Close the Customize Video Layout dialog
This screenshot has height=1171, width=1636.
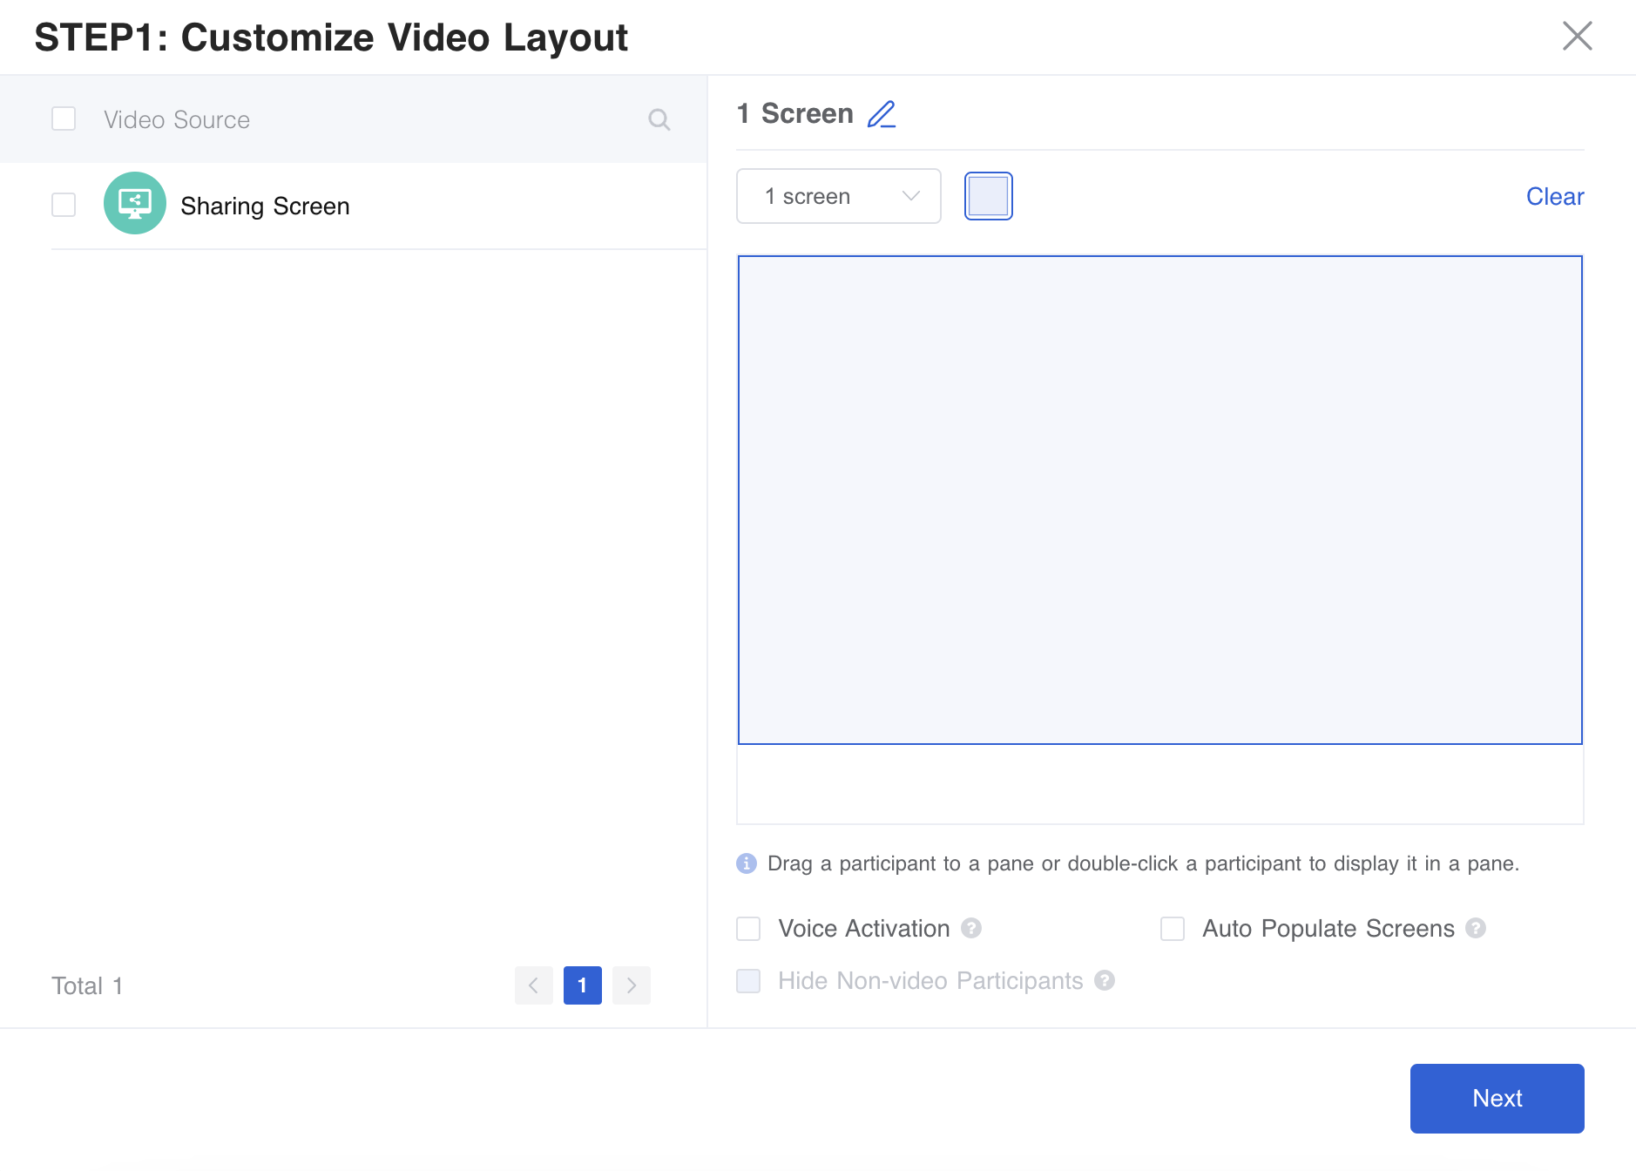1577,37
